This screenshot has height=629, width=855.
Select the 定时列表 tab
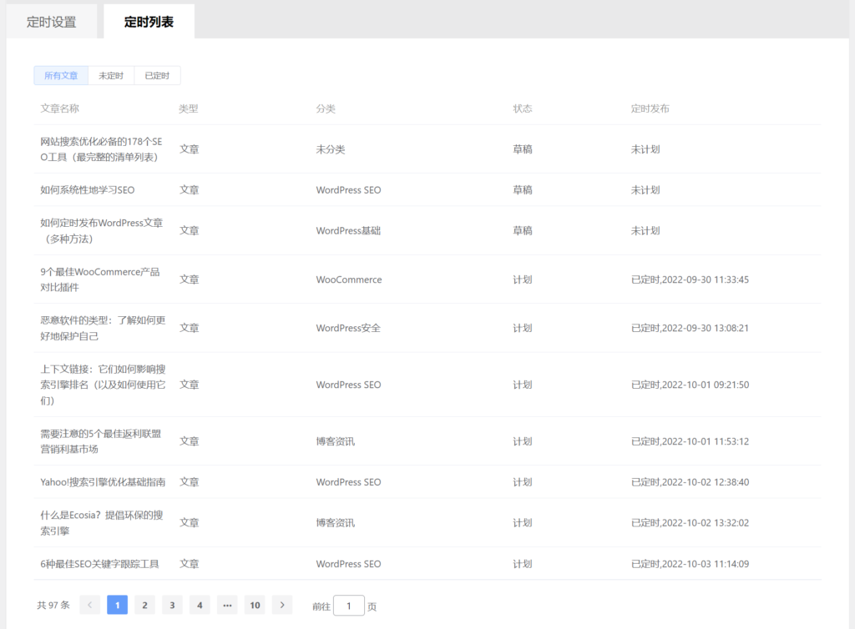click(x=149, y=22)
